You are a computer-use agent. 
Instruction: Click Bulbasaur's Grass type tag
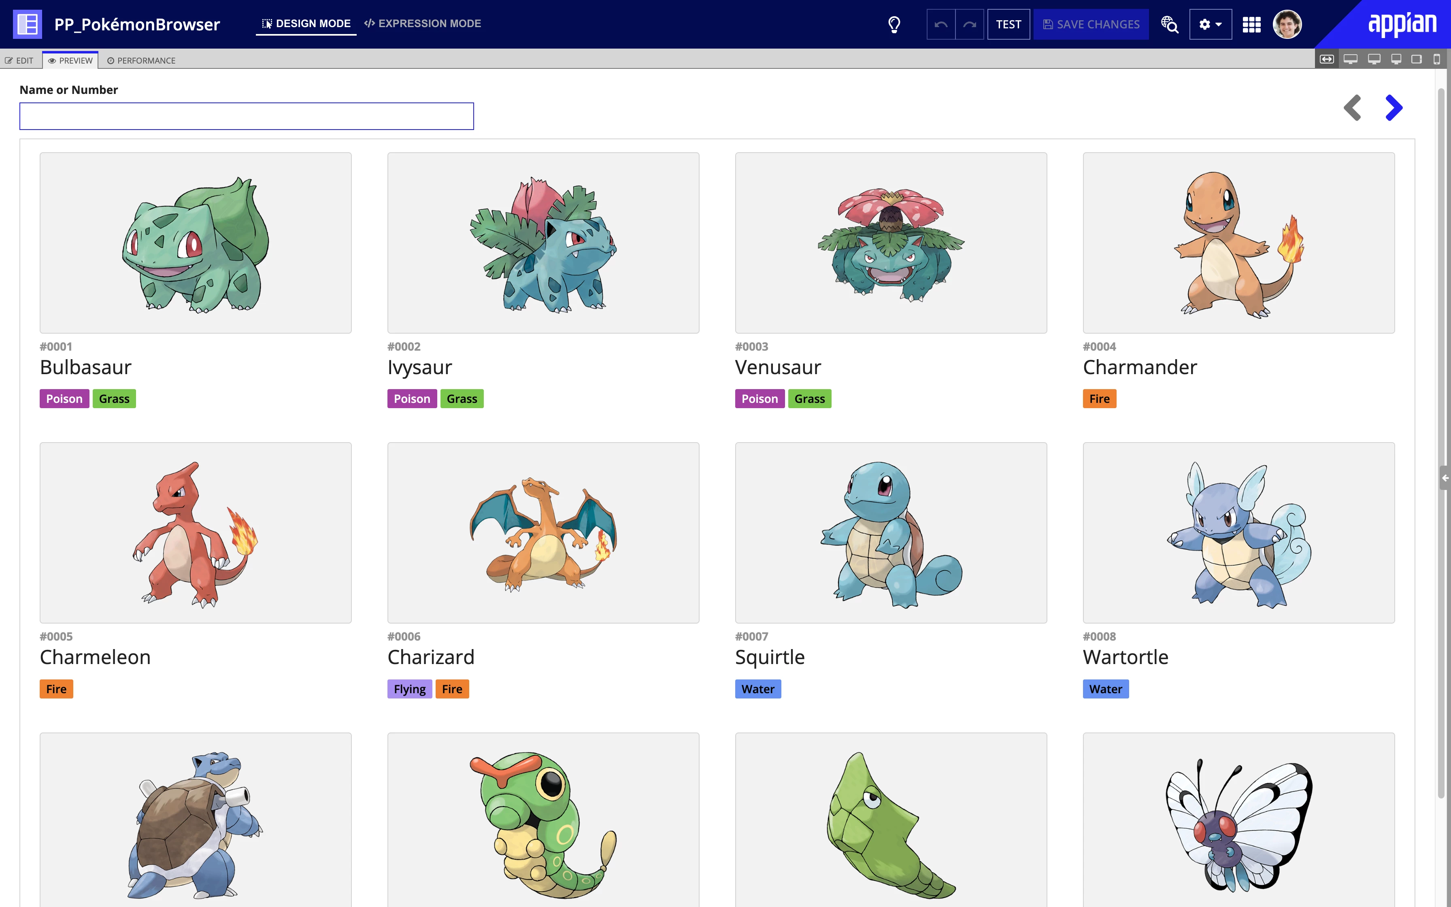tap(114, 399)
